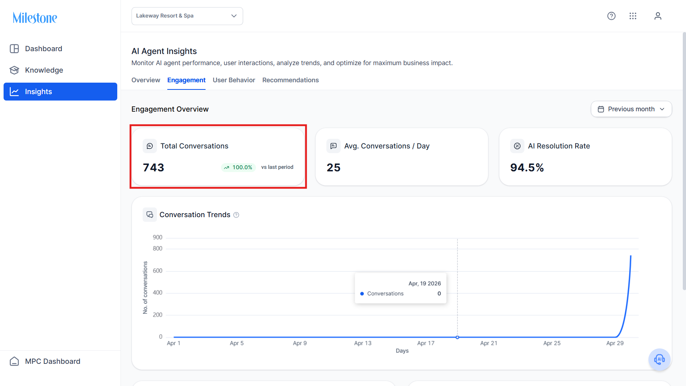Viewport: 686px width, 386px height.
Task: Open the AI assistant chat bubble
Action: [659, 359]
